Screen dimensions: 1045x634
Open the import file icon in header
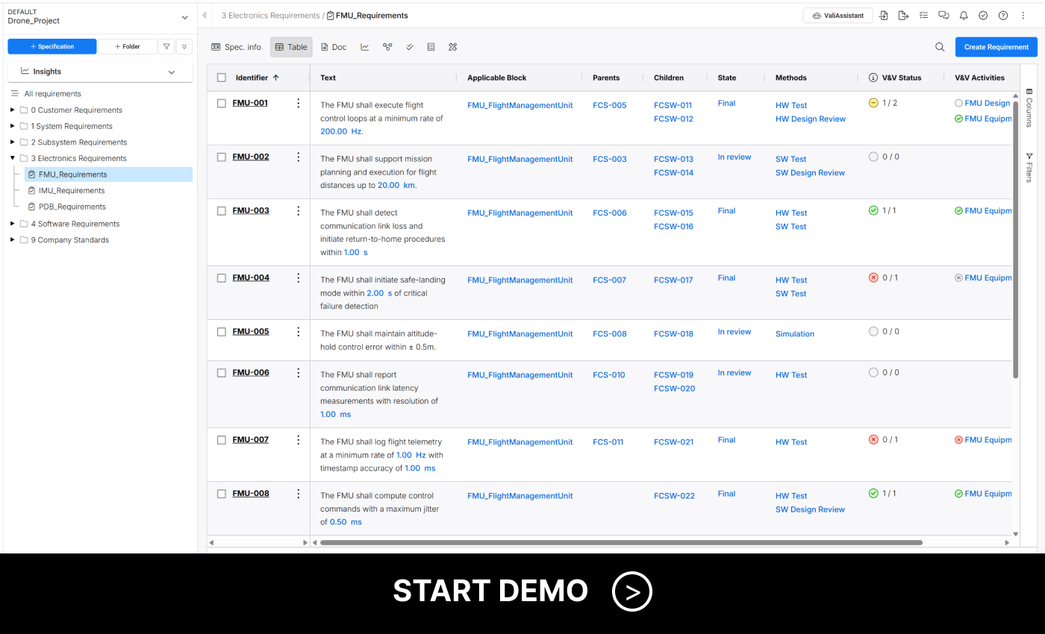(884, 16)
